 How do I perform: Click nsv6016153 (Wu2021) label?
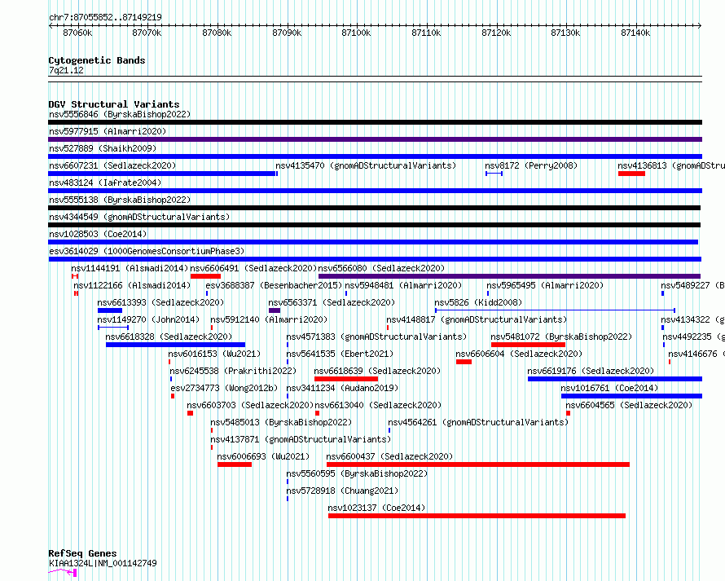[x=214, y=354]
